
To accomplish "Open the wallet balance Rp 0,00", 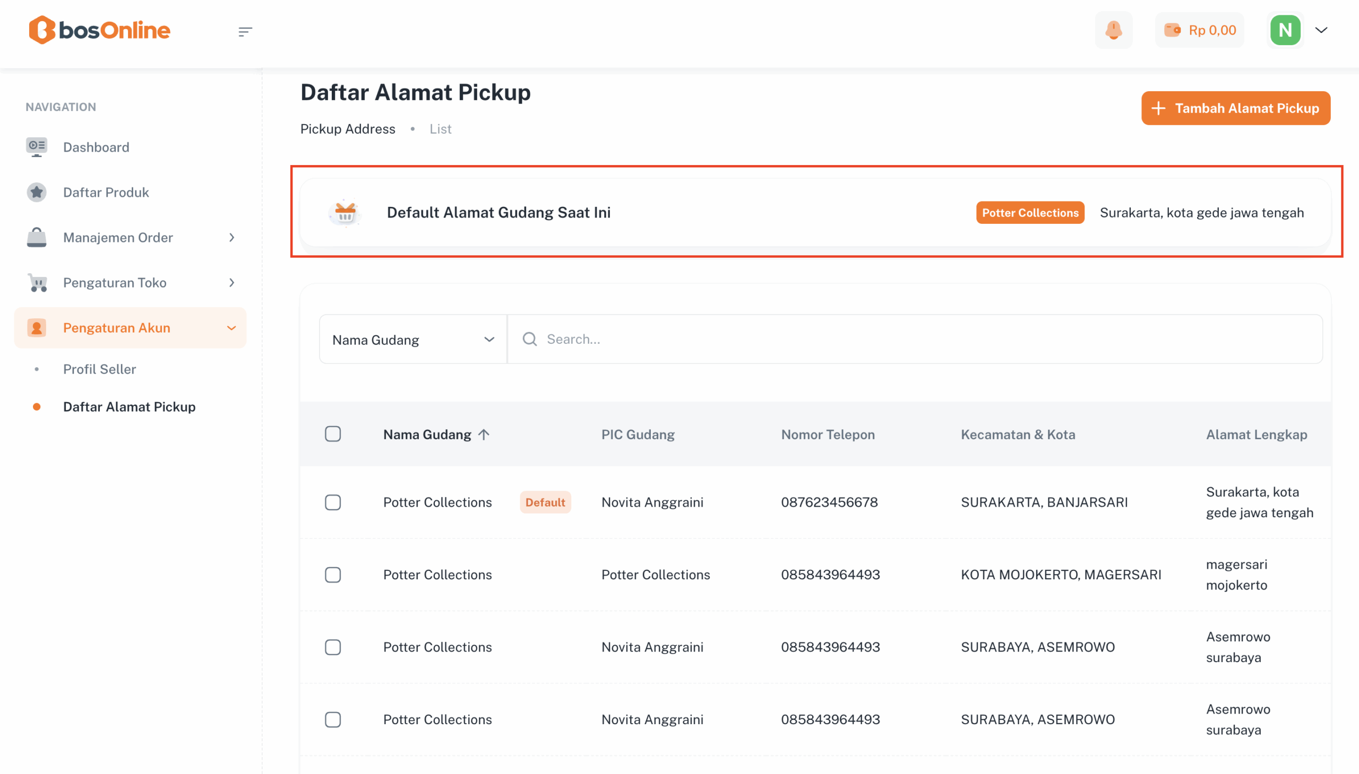I will coord(1200,30).
